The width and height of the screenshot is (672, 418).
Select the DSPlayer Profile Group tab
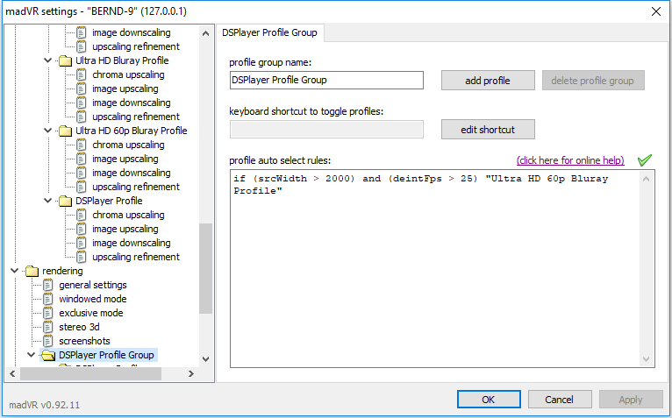pyautogui.click(x=269, y=32)
